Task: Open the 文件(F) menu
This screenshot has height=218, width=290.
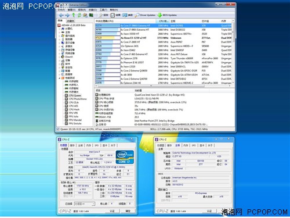Action: [61, 10]
